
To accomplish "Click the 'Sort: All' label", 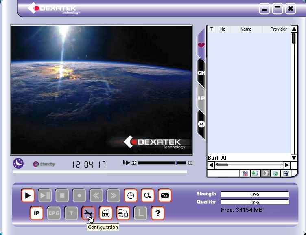I will click(x=218, y=158).
